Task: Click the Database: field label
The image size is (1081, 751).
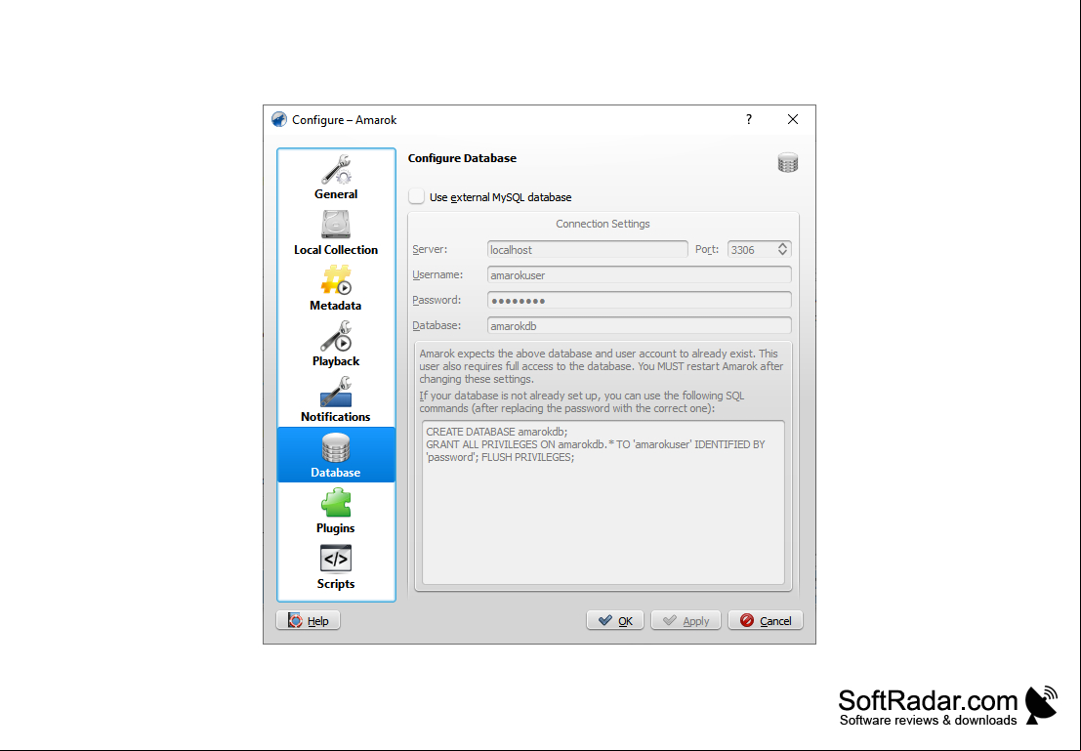Action: 437,325
